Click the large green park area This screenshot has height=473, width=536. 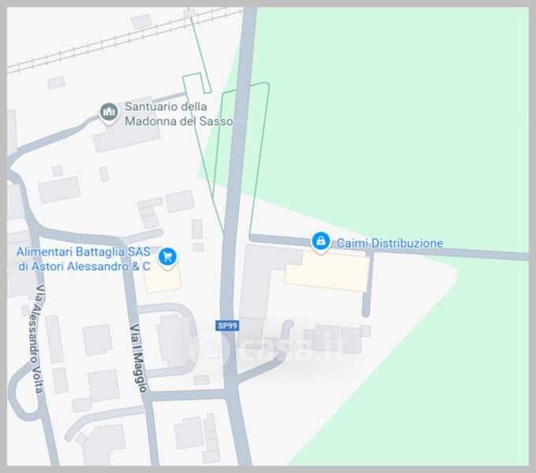[x=393, y=120]
